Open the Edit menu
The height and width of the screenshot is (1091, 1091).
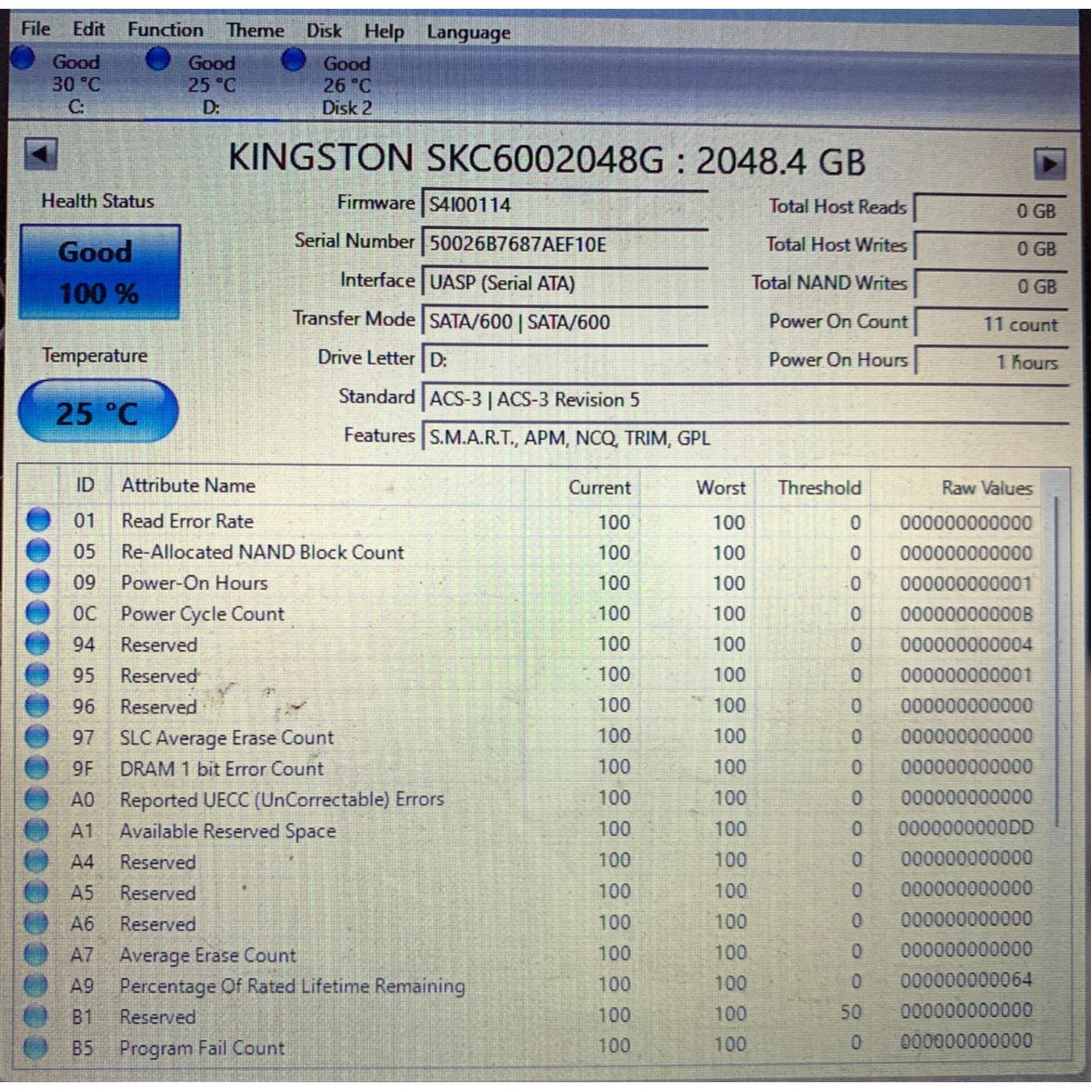(89, 29)
